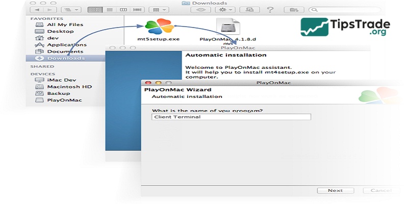
Task: Click the program name text field
Action: [231, 117]
